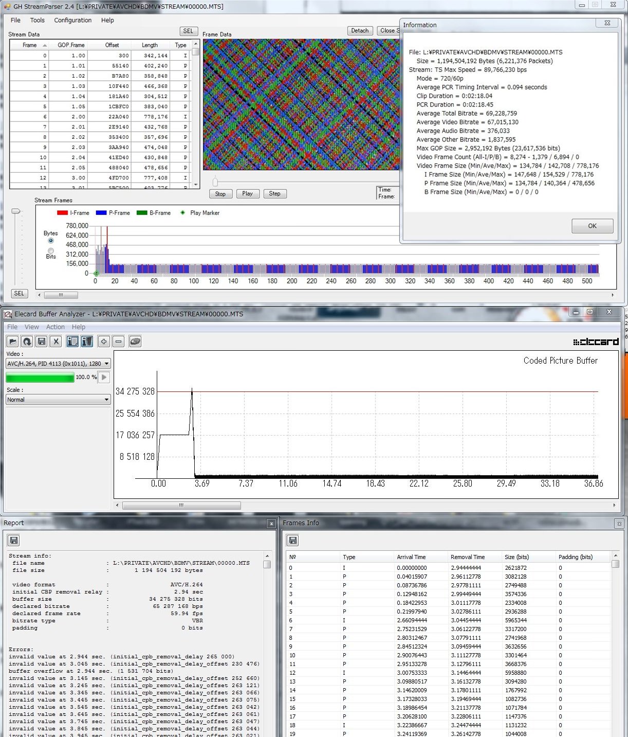
Task: Open the Configuration menu
Action: pyautogui.click(x=72, y=20)
